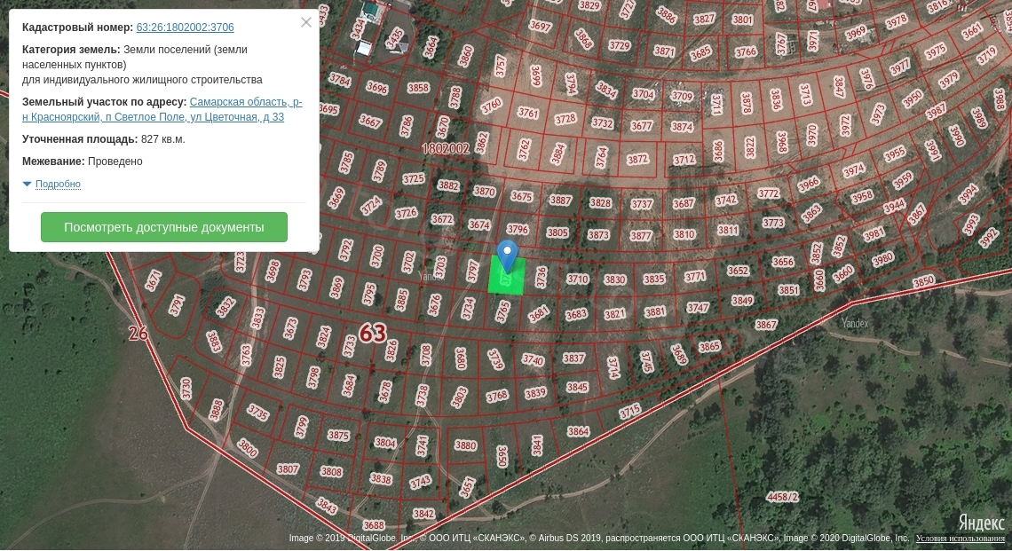Open cadastral number 63:26:1802002:3706 link
Viewport: 1012px width, 551px height.
point(185,28)
